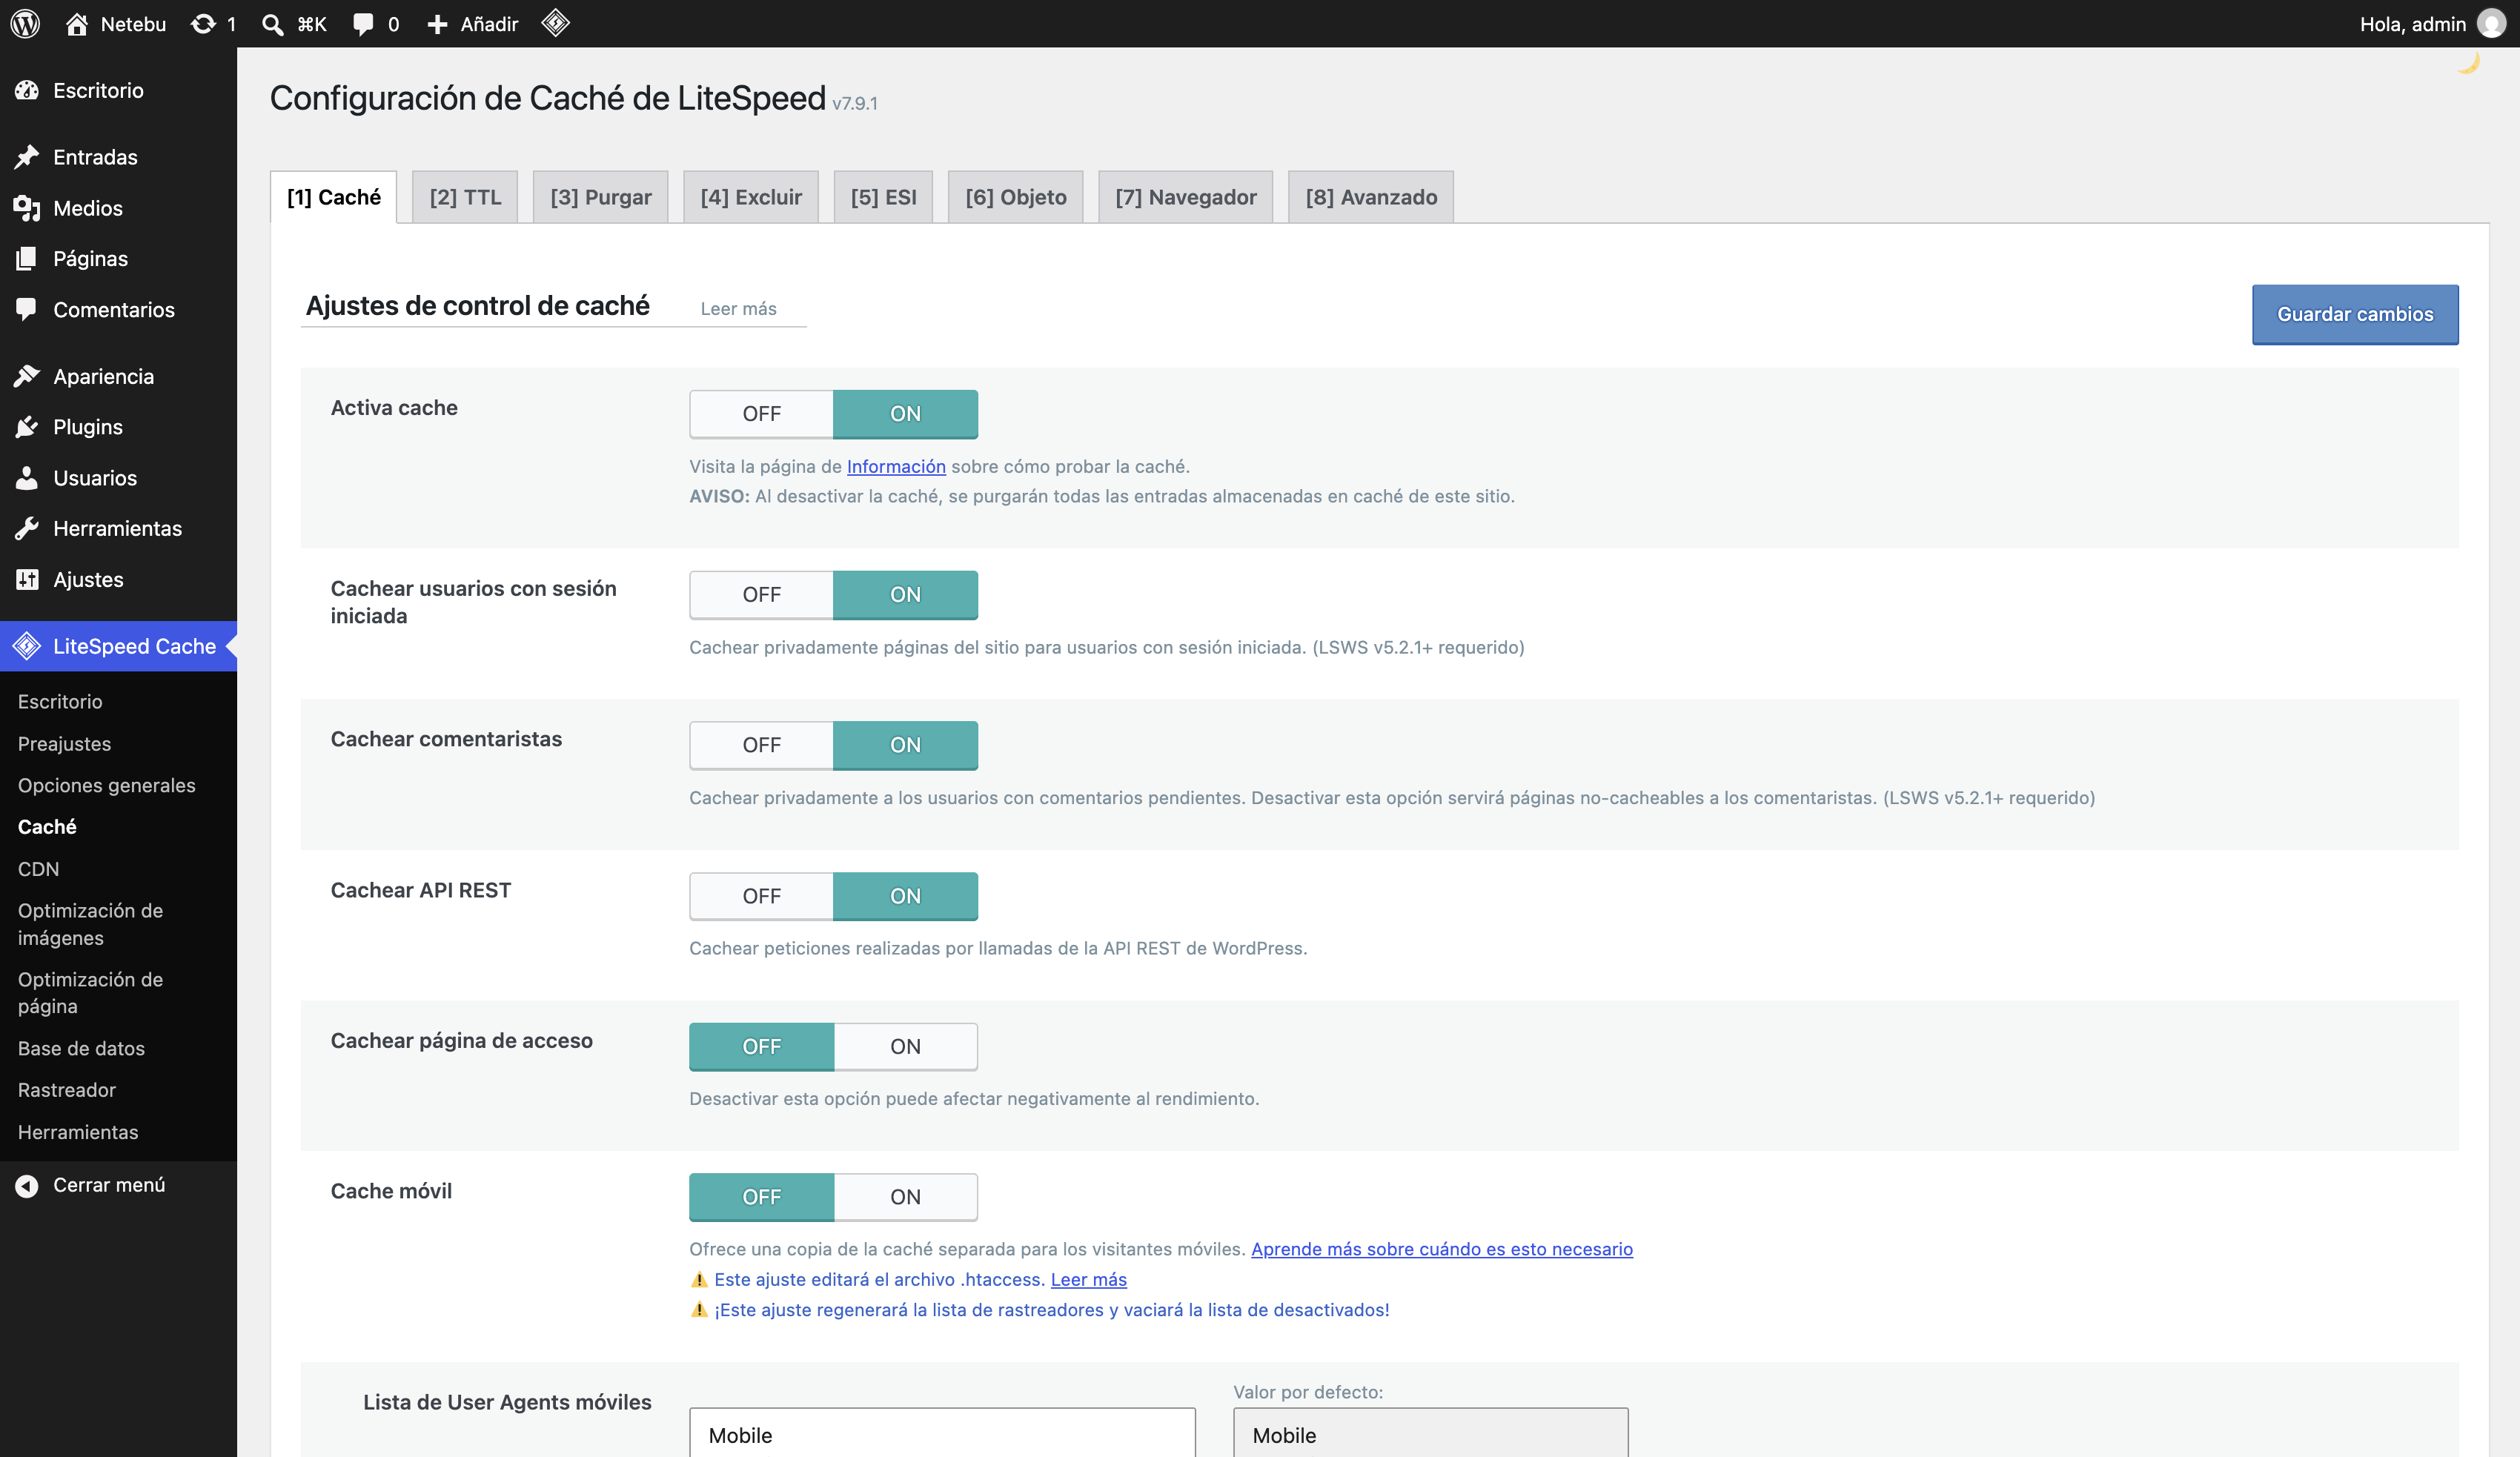Turn ON Cache móvil
2520x1457 pixels.
905,1197
